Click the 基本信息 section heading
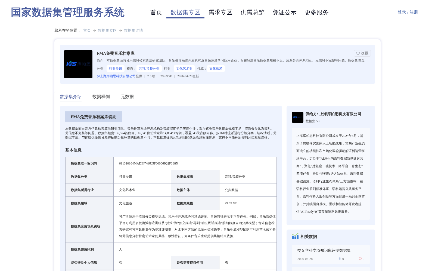The image size is (435, 271). (x=73, y=150)
